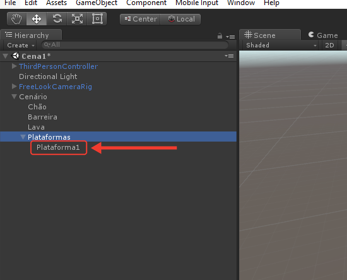Switch to the Game tab
Image resolution: width=347 pixels, height=280 pixels.
click(x=323, y=35)
